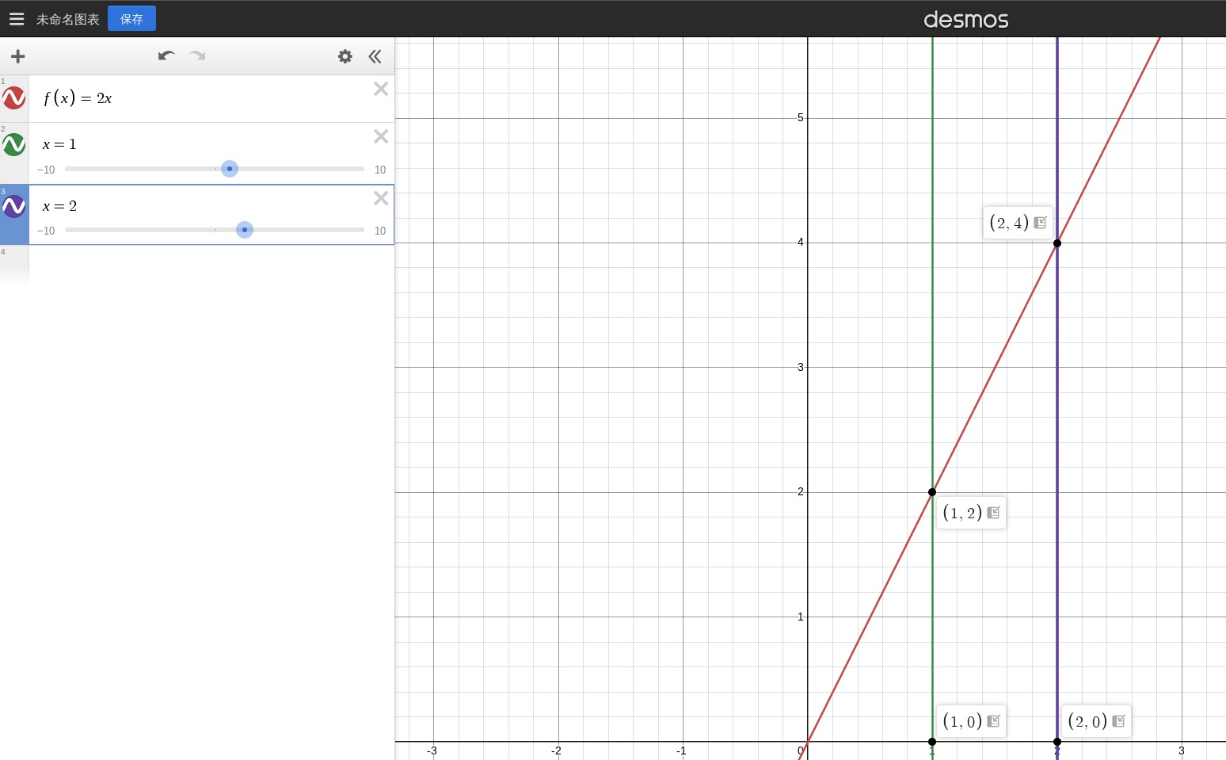The image size is (1226, 760).
Task: Undo the last action
Action: click(x=166, y=55)
